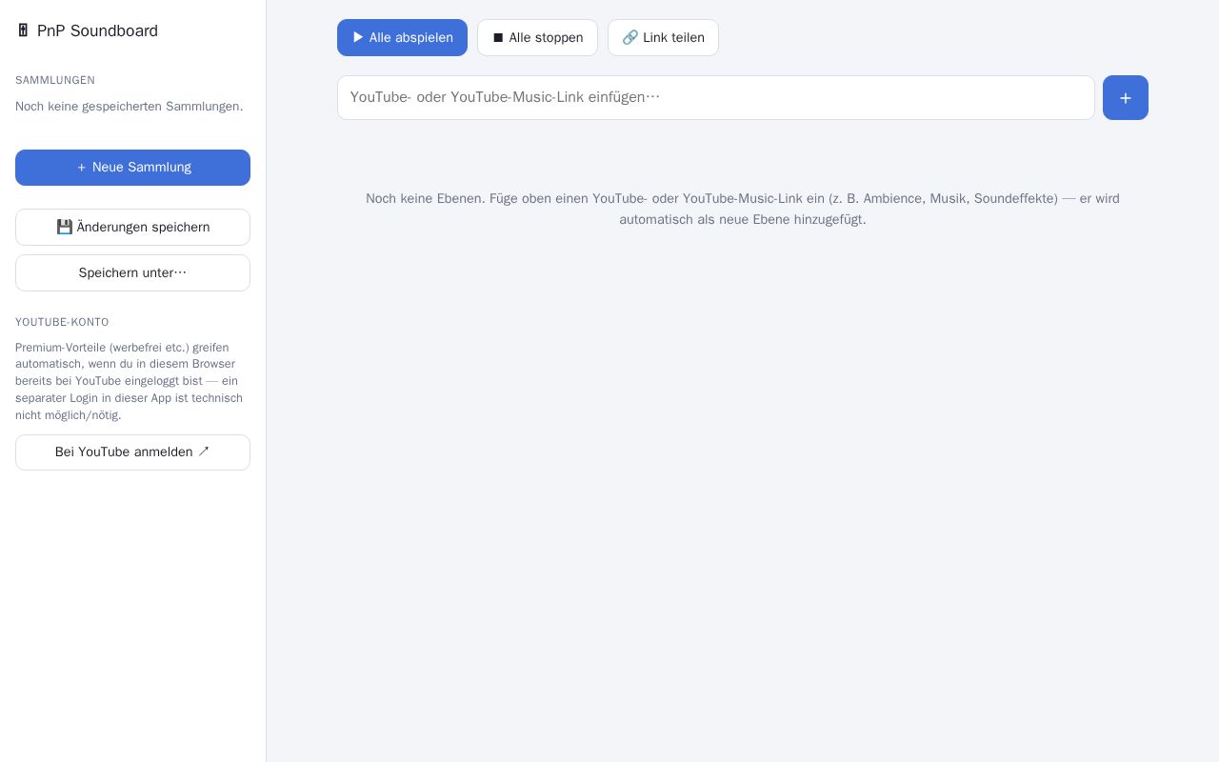Focus the YouTube link input field

pos(716,97)
